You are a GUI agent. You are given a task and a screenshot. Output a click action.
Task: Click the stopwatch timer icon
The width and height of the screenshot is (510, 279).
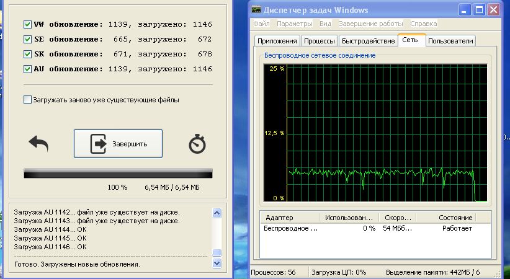(197, 144)
